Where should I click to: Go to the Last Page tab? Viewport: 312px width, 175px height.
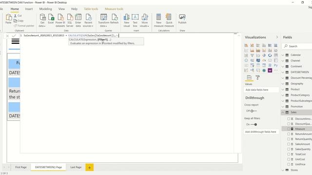point(76,167)
